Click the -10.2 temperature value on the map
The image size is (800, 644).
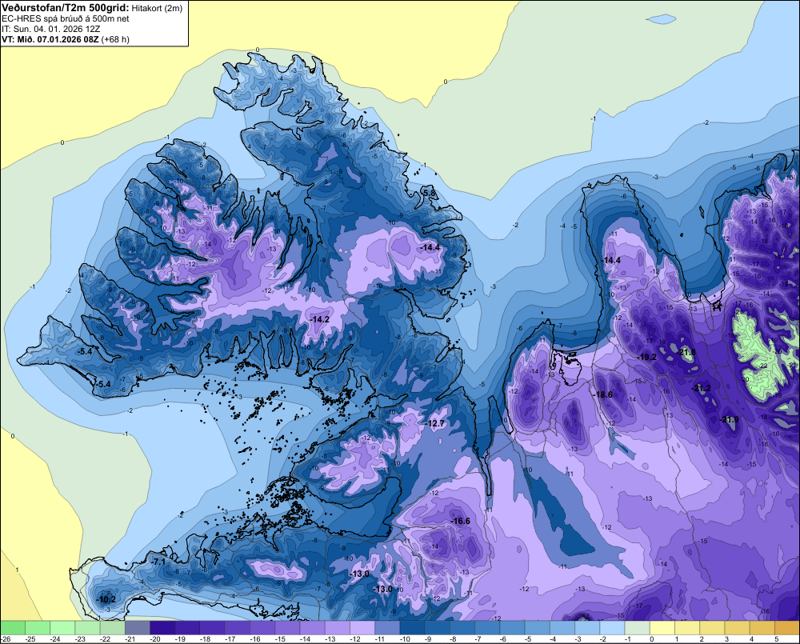coord(106,600)
